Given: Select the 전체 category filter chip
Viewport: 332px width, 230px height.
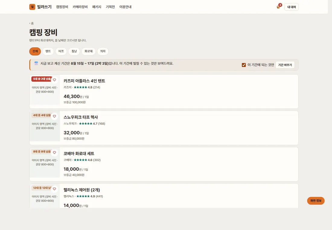Looking at the screenshot, I should click(35, 51).
